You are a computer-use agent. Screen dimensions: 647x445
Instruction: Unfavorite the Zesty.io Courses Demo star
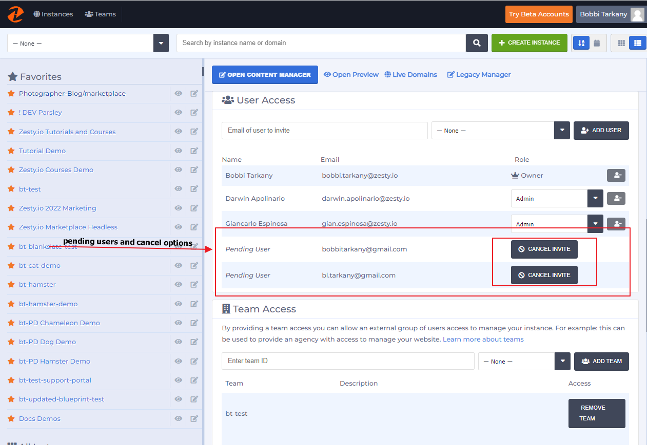[x=11, y=169]
